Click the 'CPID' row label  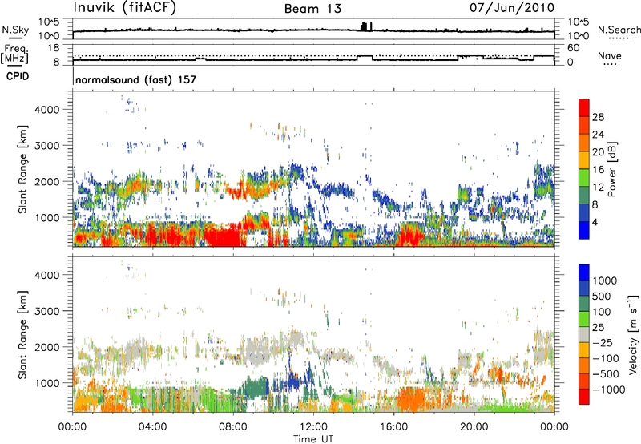tap(18, 76)
